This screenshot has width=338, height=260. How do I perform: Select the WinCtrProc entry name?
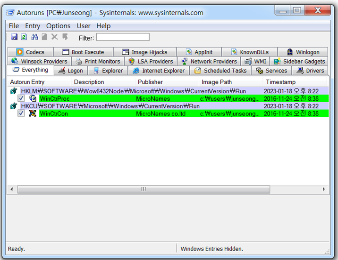click(x=55, y=98)
